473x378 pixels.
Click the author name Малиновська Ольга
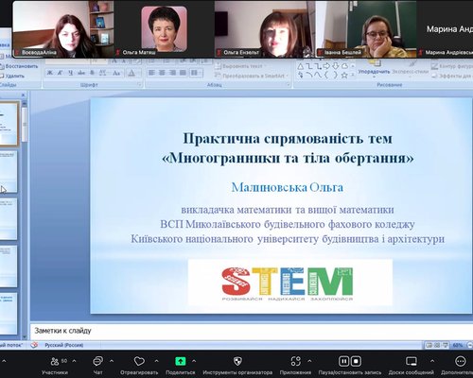288,187
